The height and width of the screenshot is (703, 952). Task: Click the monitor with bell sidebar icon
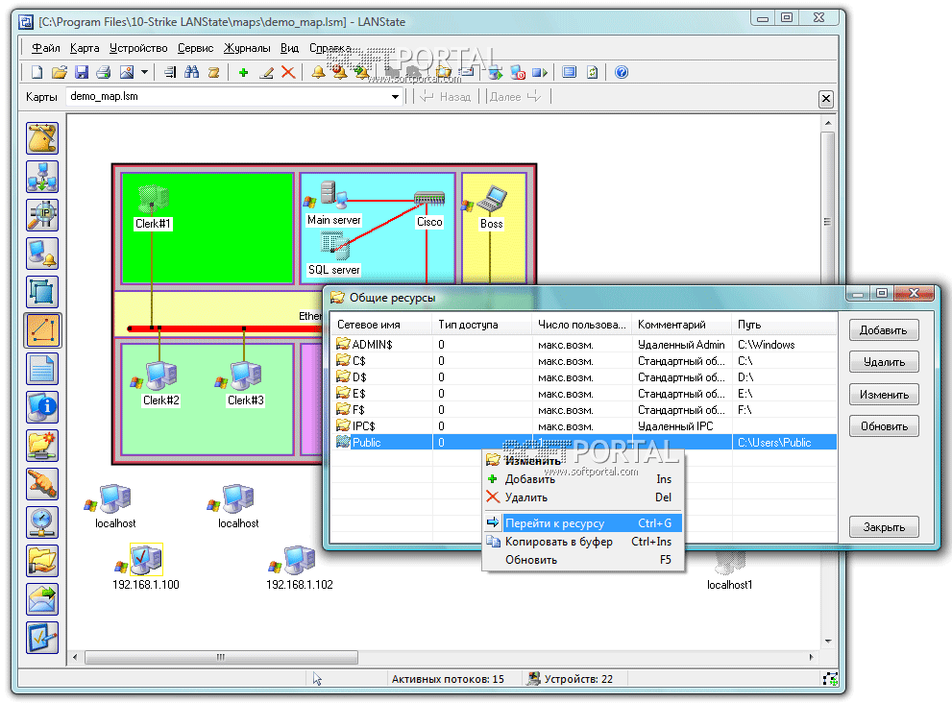[x=42, y=254]
